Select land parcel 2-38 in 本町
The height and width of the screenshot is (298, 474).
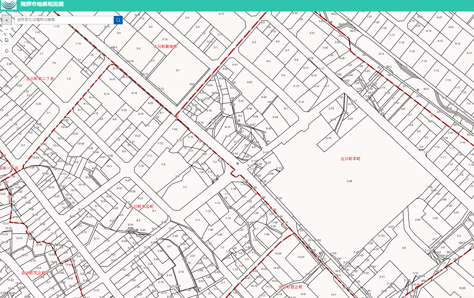[349, 181]
